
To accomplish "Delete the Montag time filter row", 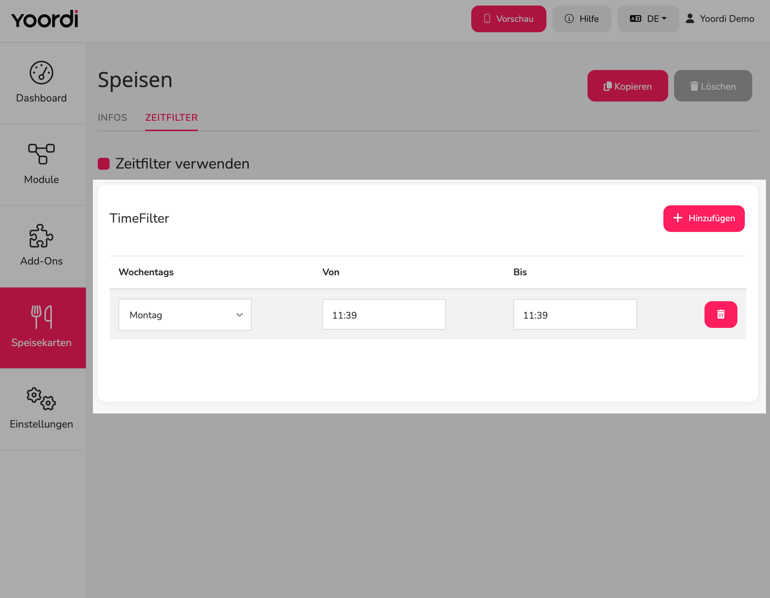I will [721, 315].
